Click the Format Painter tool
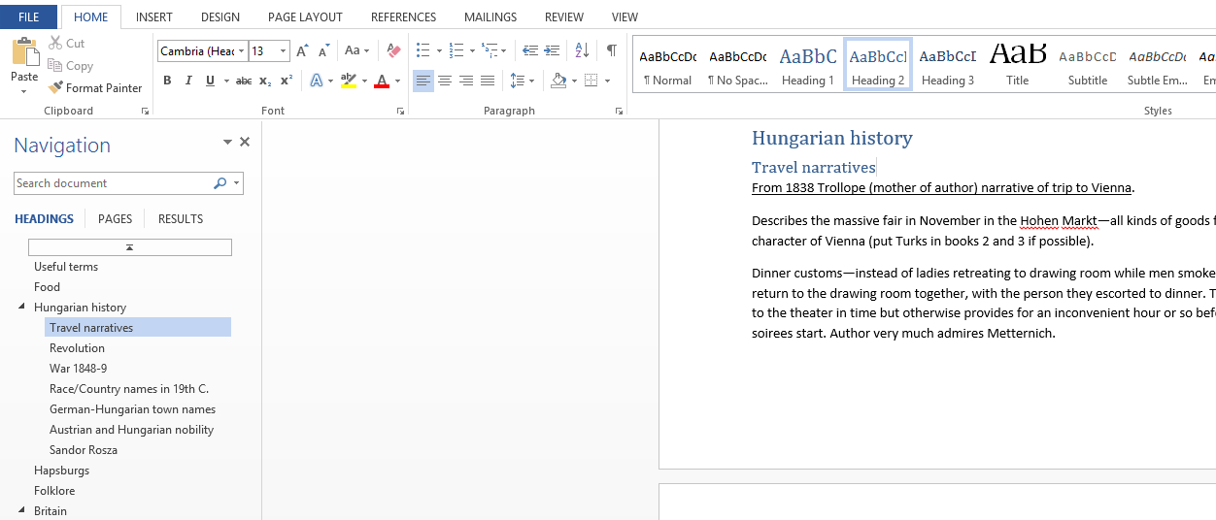 pyautogui.click(x=95, y=88)
